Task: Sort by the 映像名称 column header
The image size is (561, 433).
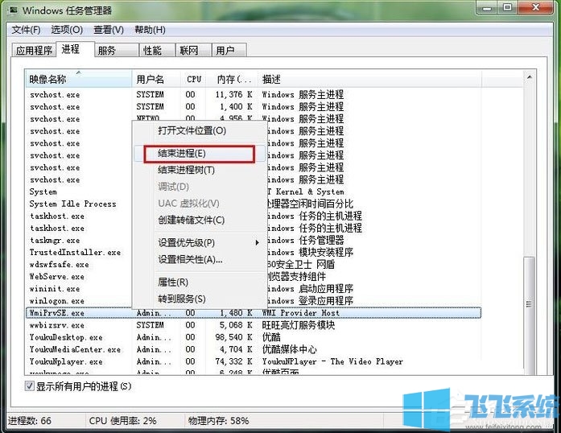Action: (79, 79)
